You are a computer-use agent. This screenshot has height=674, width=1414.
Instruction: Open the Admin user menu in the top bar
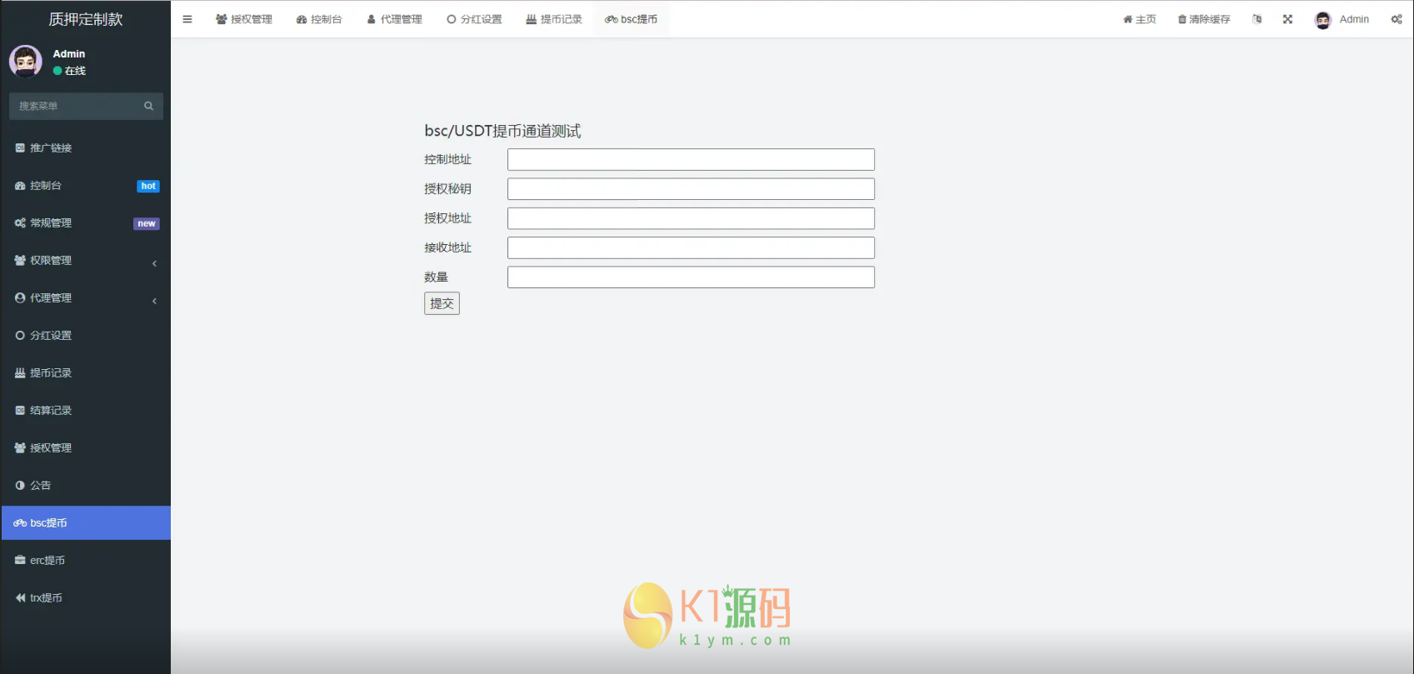pyautogui.click(x=1342, y=19)
